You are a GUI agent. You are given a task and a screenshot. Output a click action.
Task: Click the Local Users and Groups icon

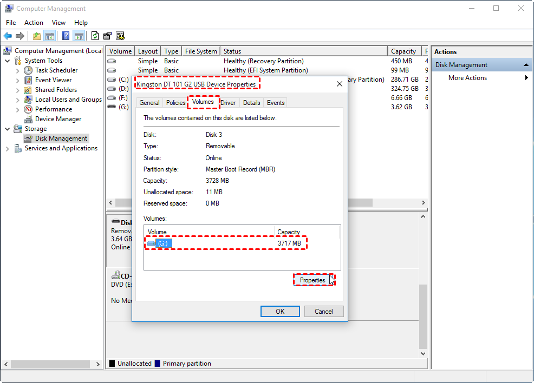pyautogui.click(x=28, y=100)
